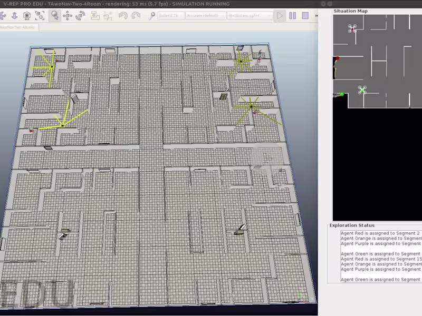
Task: Select the object rotate tool
Action: click(80, 15)
